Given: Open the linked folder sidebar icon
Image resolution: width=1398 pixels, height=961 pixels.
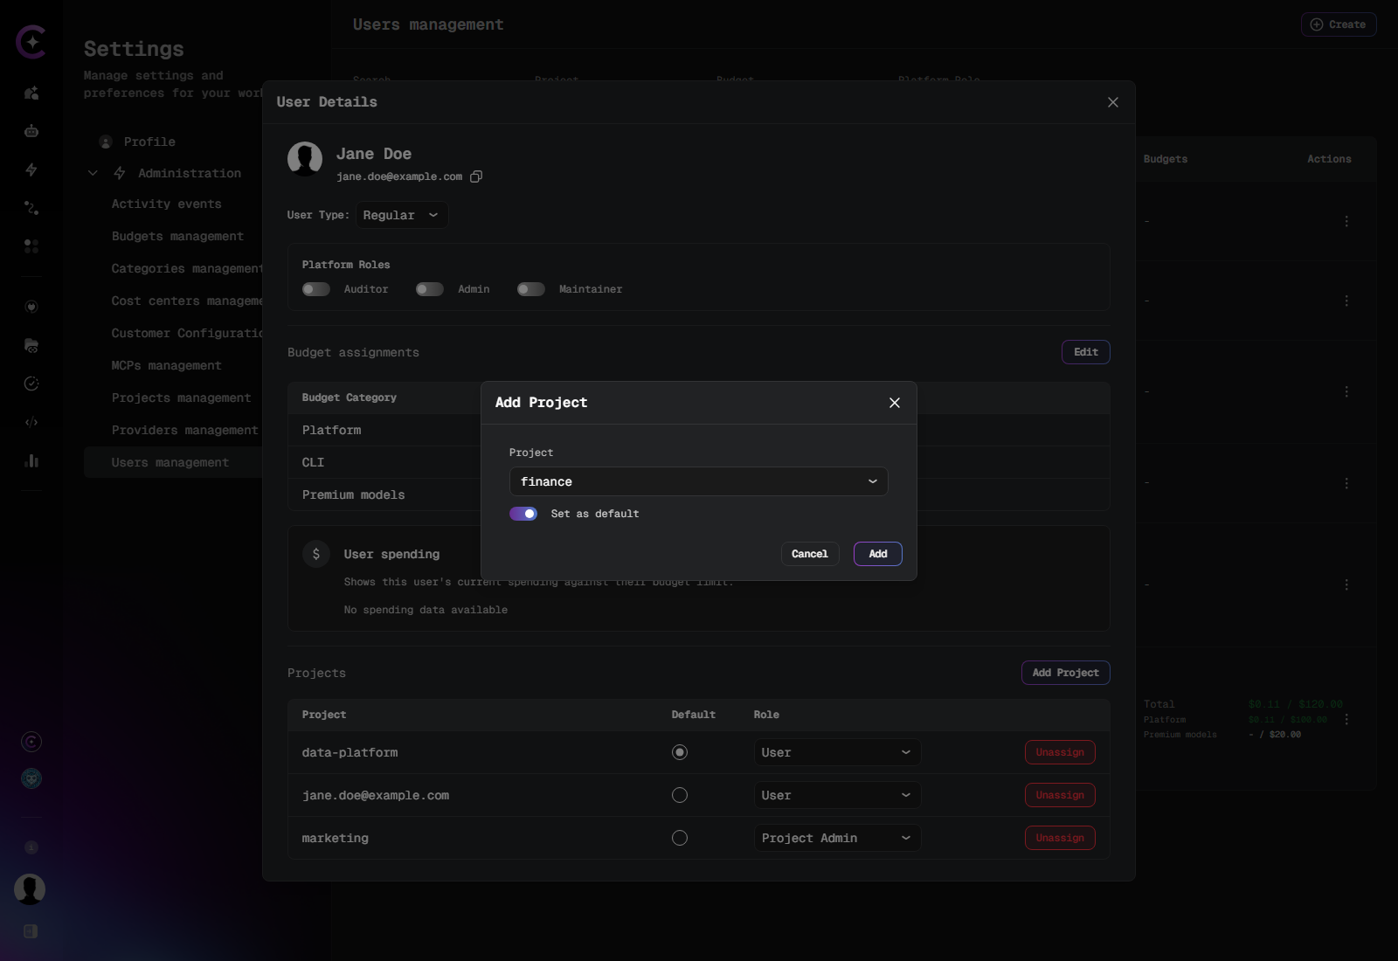Looking at the screenshot, I should click(31, 345).
